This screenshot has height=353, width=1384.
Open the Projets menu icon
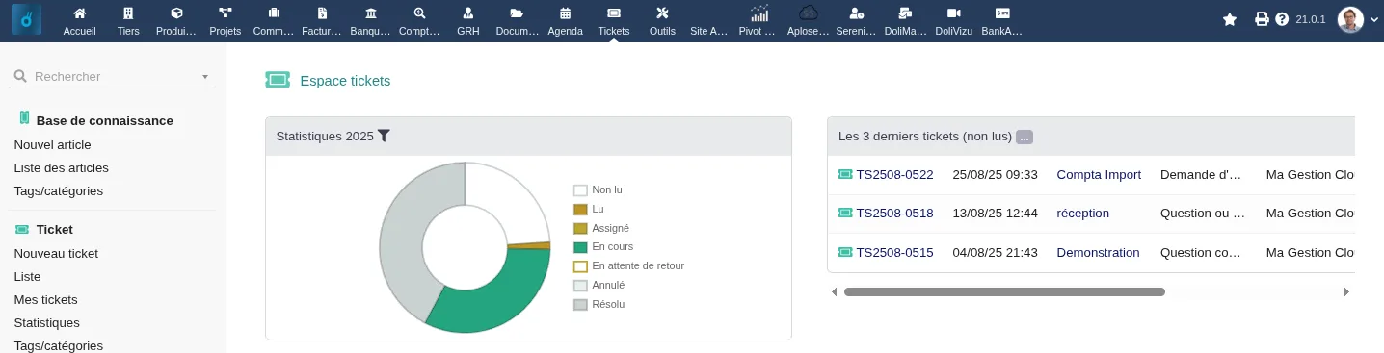[x=225, y=13]
